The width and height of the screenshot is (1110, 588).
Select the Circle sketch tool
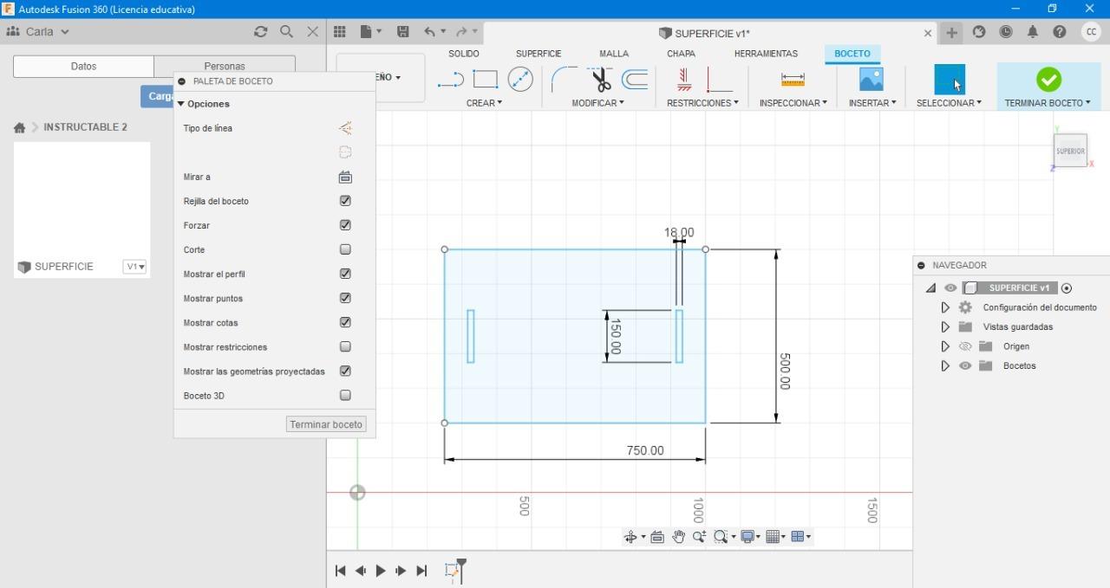520,80
